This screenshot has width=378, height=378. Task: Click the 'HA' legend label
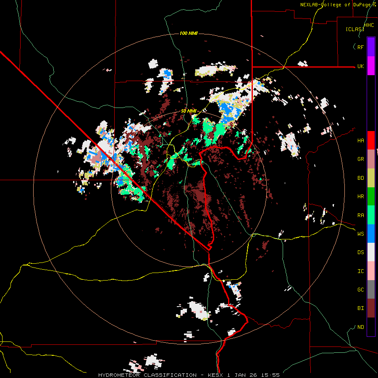(x=360, y=141)
